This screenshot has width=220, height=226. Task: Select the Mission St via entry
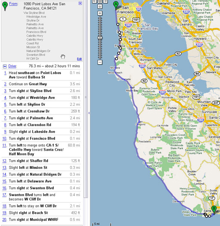33,47
